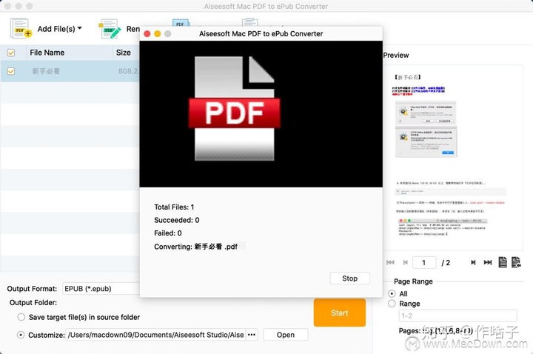533x354 pixels.
Task: Click the Succeeded: 0 text
Action: pyautogui.click(x=177, y=220)
